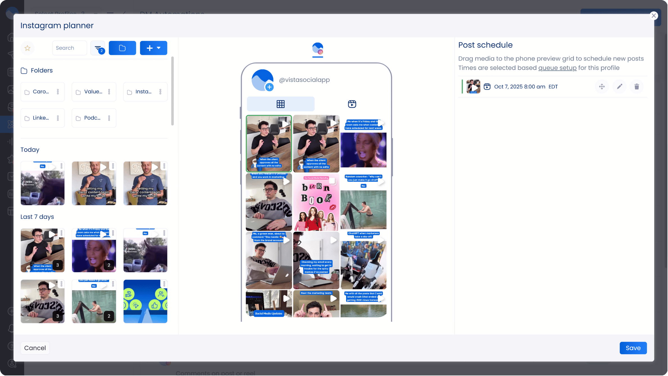Click the plus badge on the phone preview avatar
Image resolution: width=668 pixels, height=376 pixels.
pyautogui.click(x=270, y=87)
